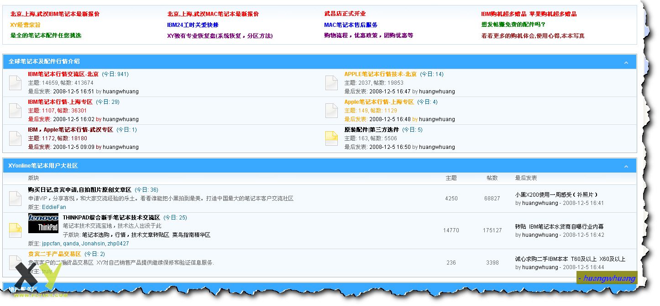Click the 帖数 column header
The width and height of the screenshot is (660, 306).
point(492,178)
